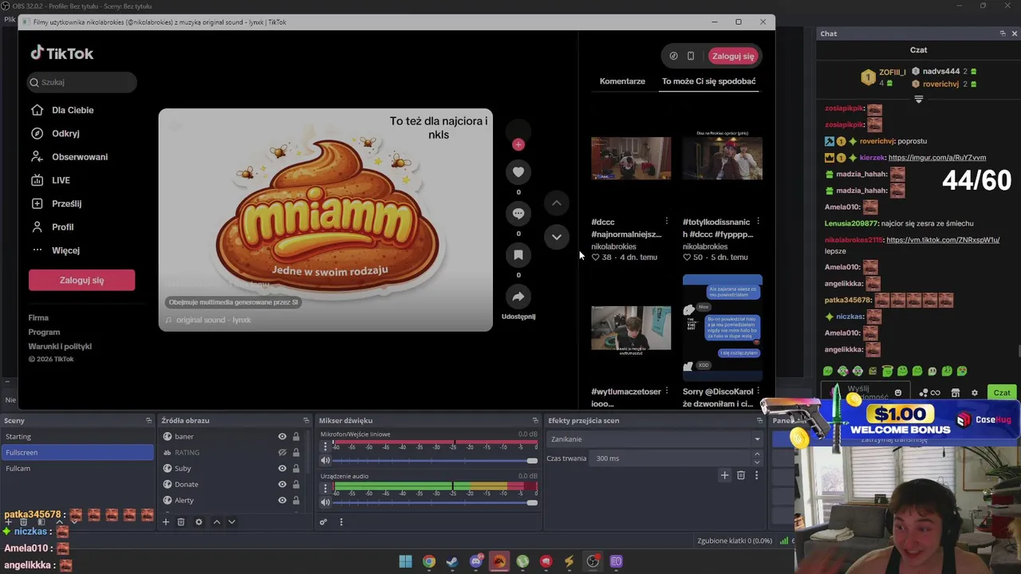Hide the baner source with eye icon
Screen dimensions: 1021x574
pyautogui.click(x=282, y=437)
